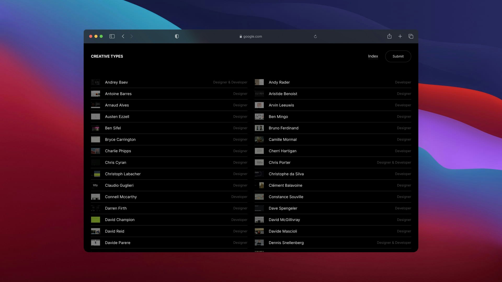Select Aristide Benoist entry

pyautogui.click(x=333, y=94)
